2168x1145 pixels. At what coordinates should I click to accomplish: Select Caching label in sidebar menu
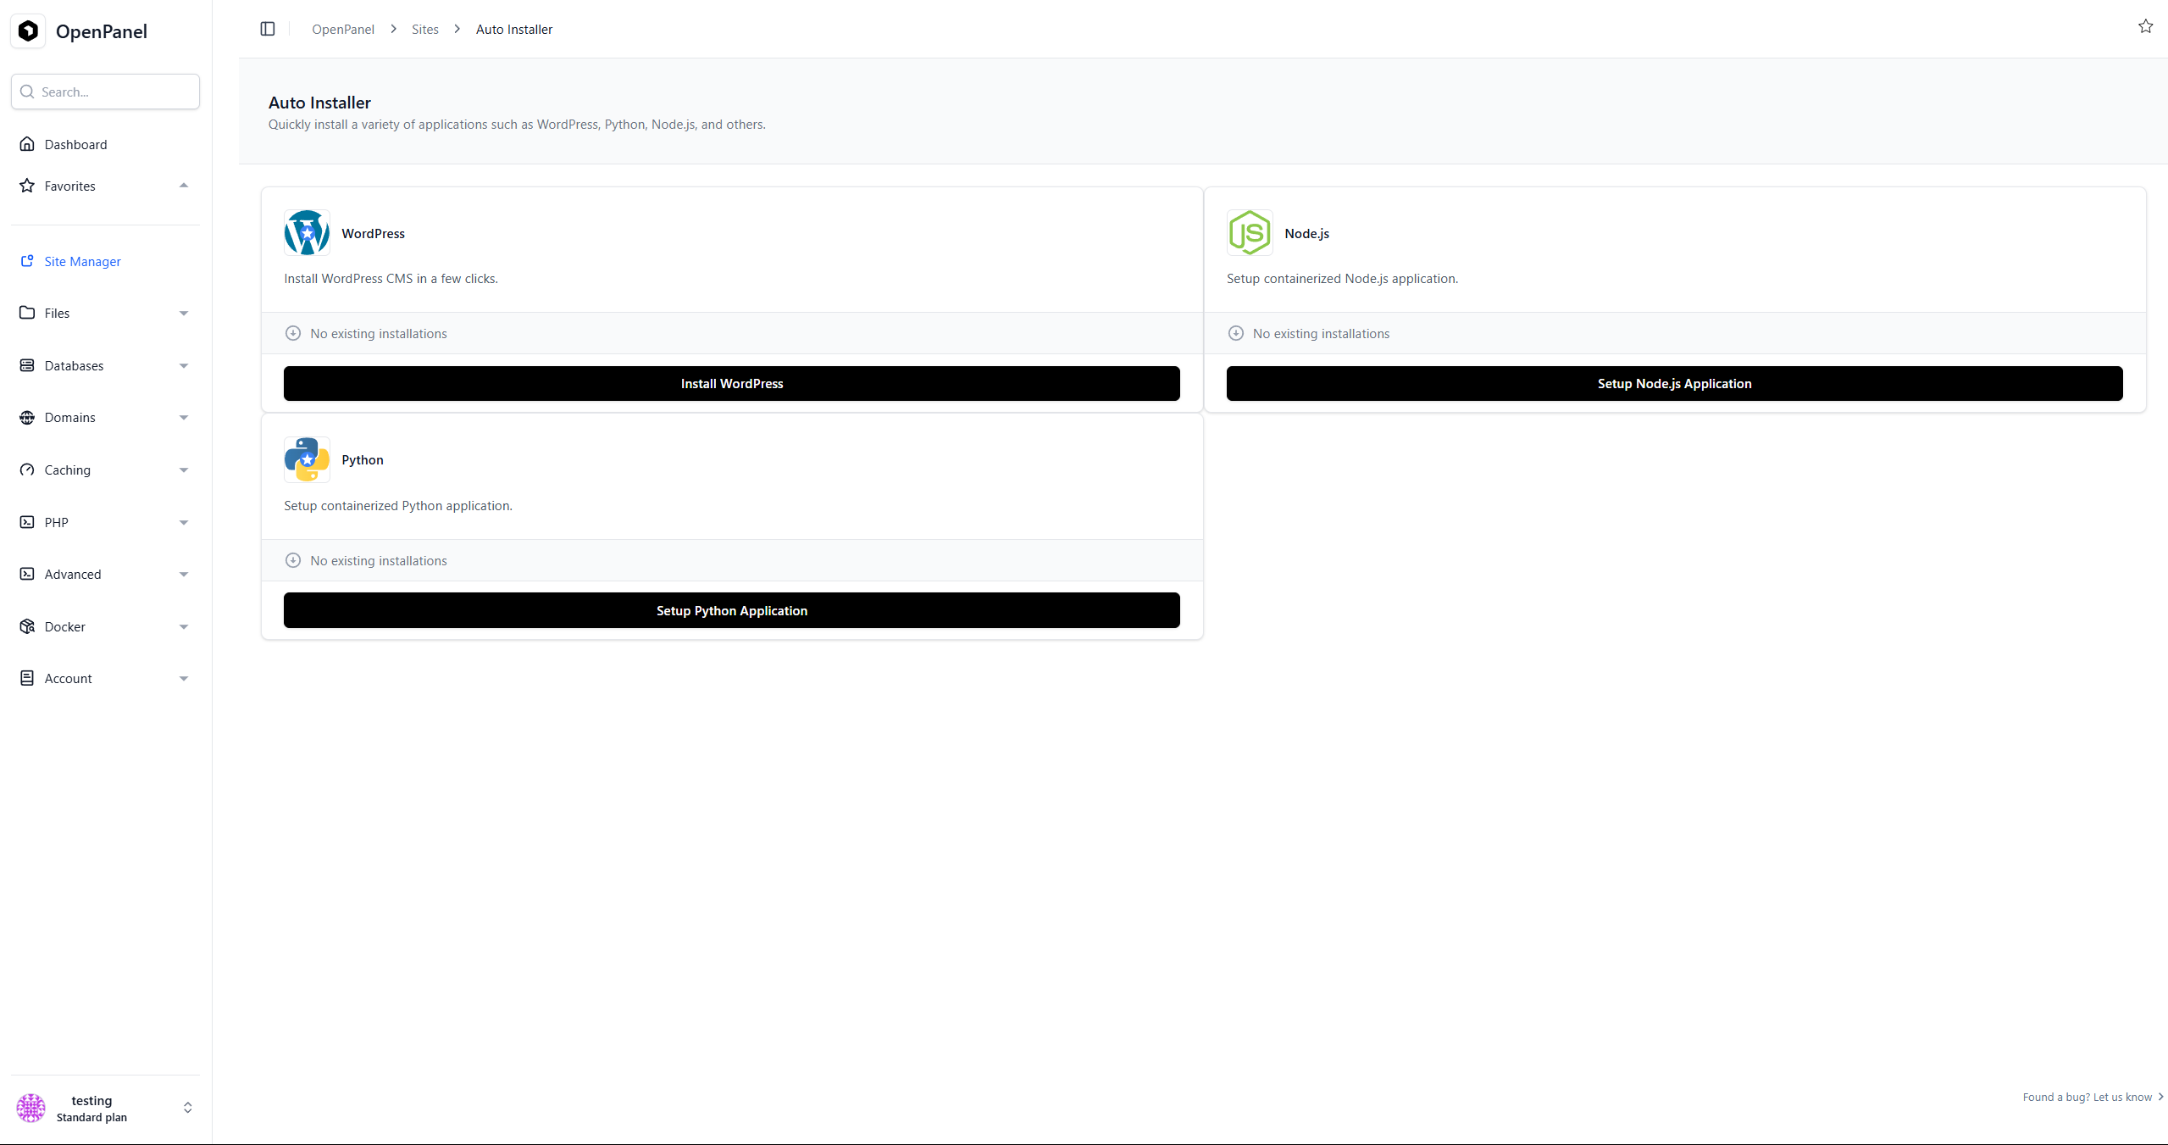click(67, 470)
